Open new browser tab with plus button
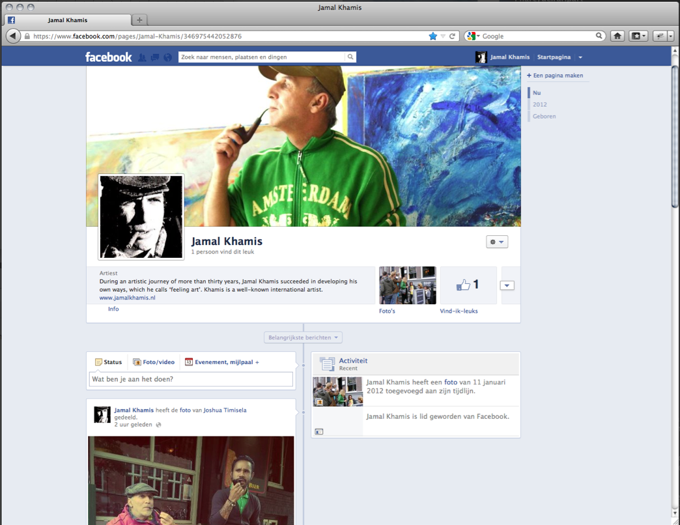The height and width of the screenshot is (525, 680). (139, 20)
